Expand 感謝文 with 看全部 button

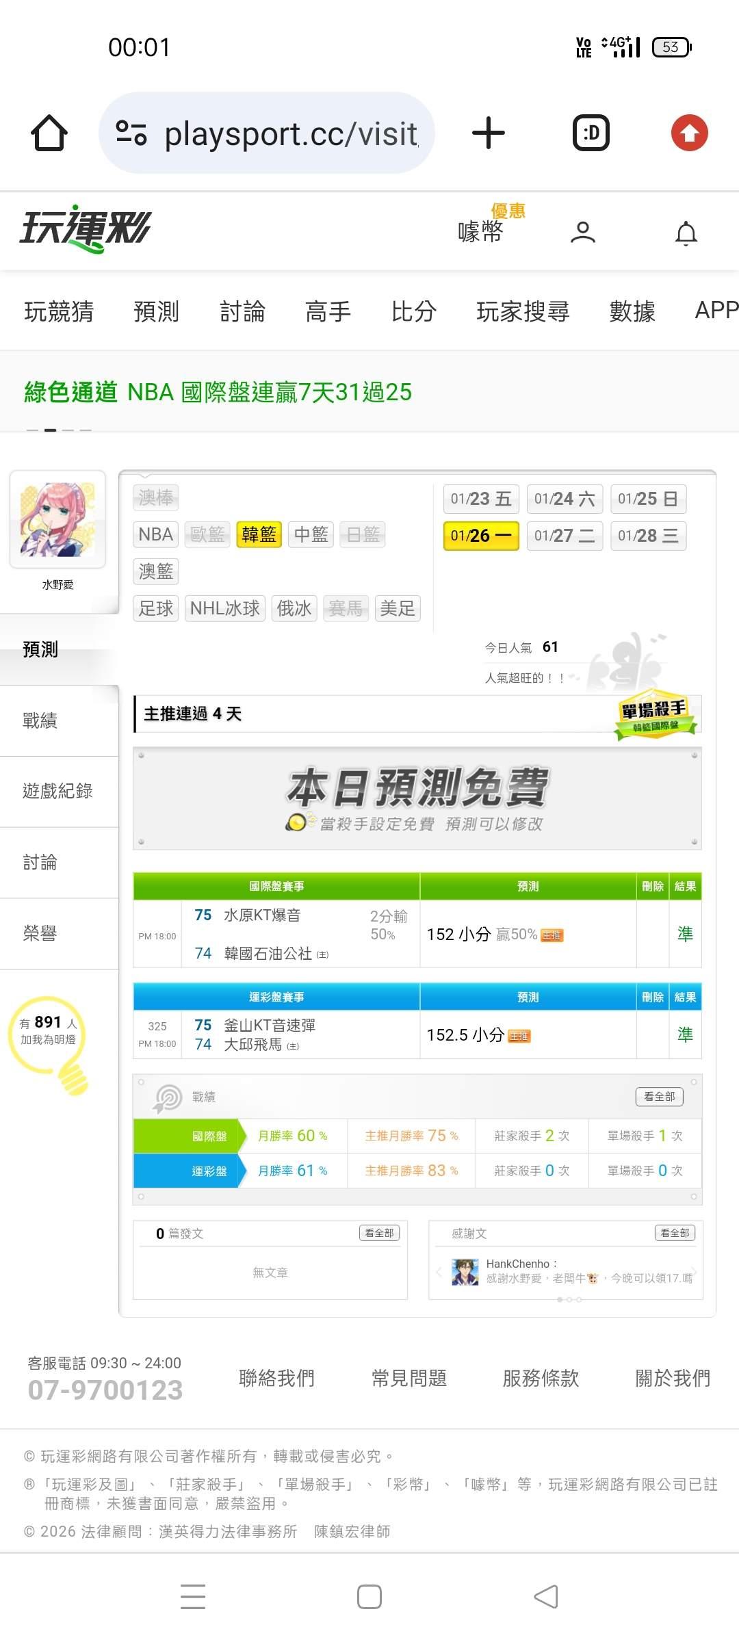675,1233
